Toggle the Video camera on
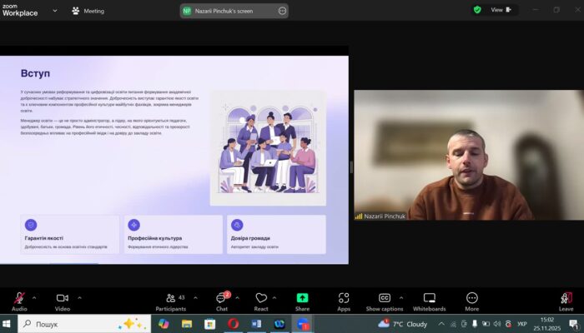 coord(62,298)
